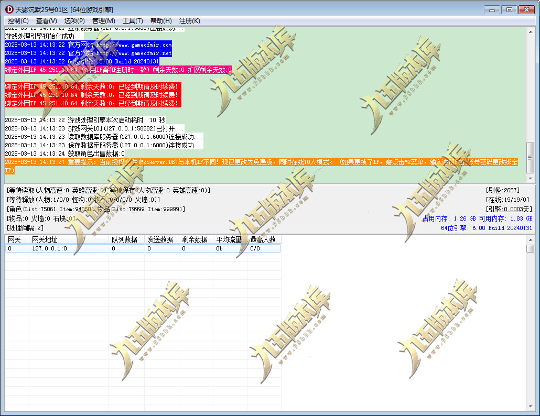Click the 处理间隔:2 status text
The image size is (540, 416).
(25, 228)
